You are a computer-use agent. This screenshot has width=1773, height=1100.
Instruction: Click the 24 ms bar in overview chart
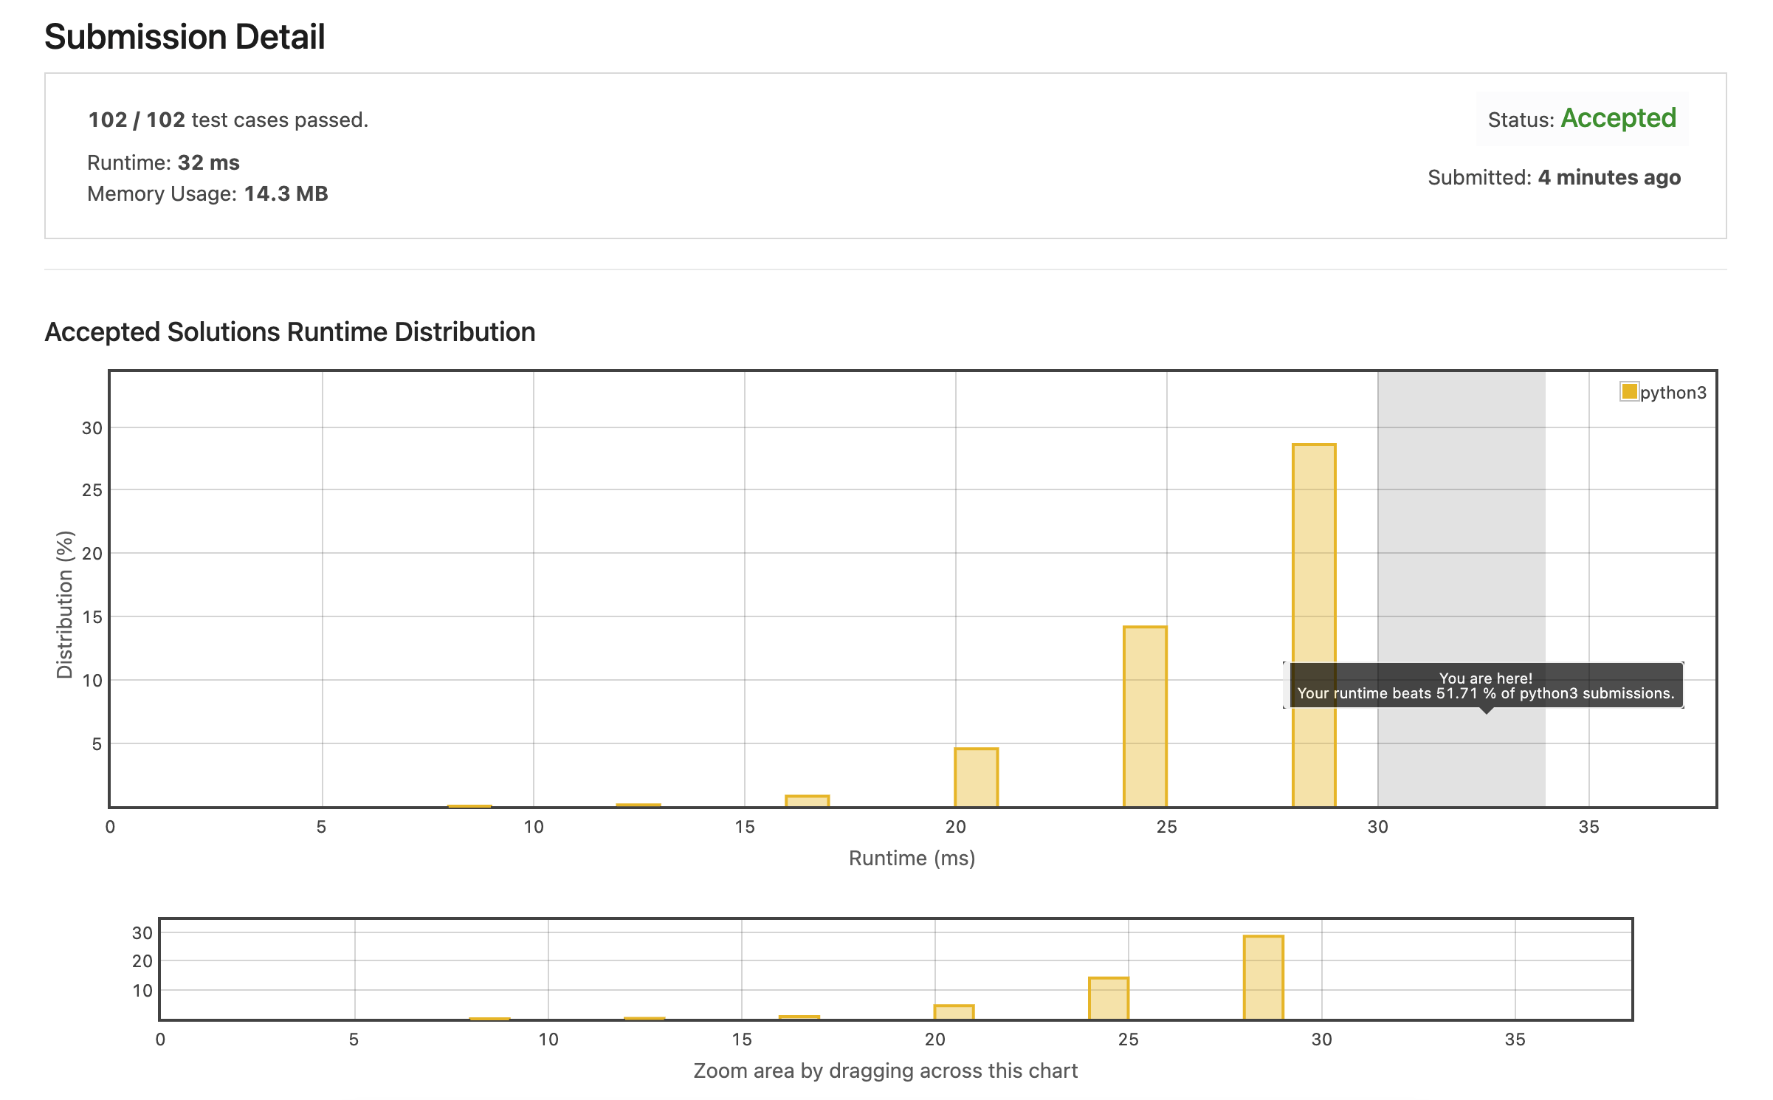1108,998
